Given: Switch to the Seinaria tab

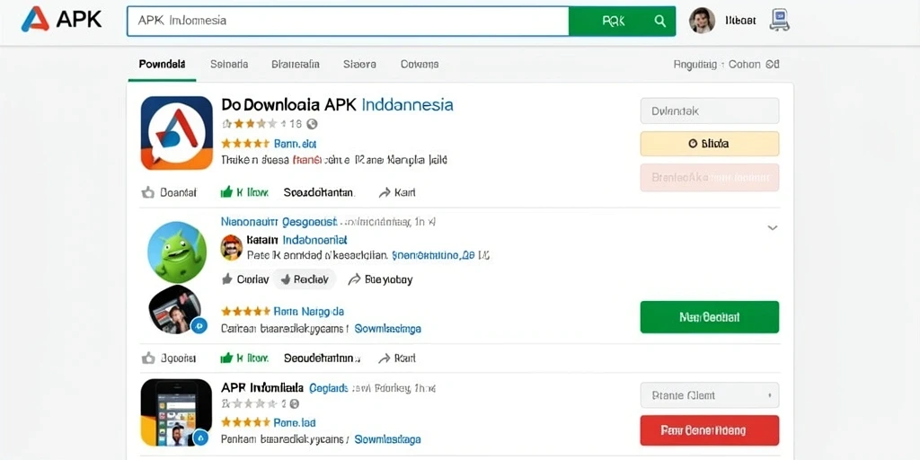Looking at the screenshot, I should [229, 64].
